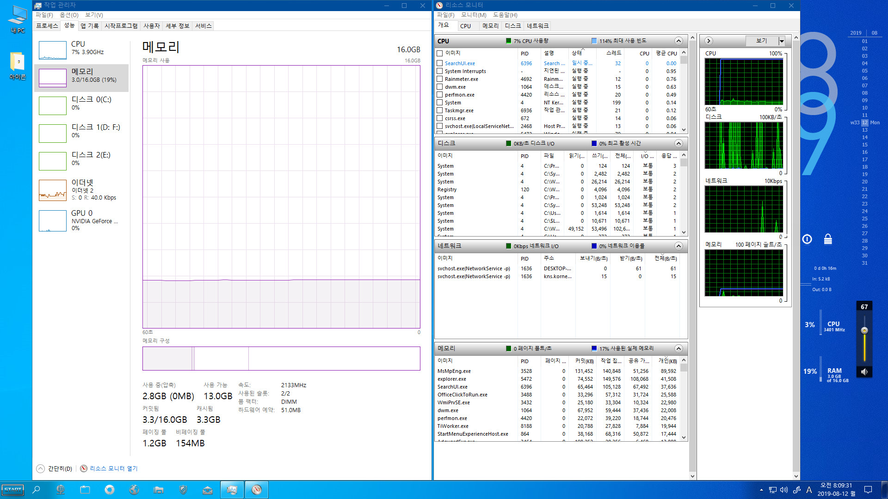The image size is (888, 499).
Task: Click the volume icon in system tray
Action: click(784, 490)
